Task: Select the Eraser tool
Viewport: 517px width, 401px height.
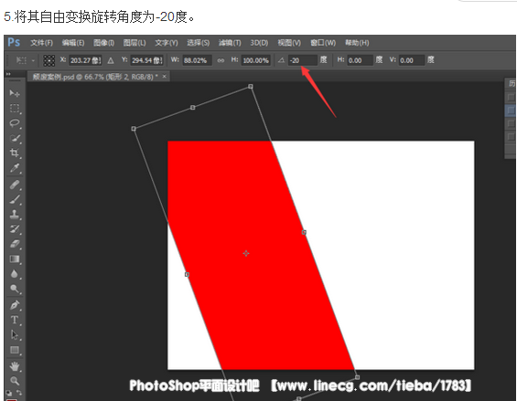Action: [15, 244]
